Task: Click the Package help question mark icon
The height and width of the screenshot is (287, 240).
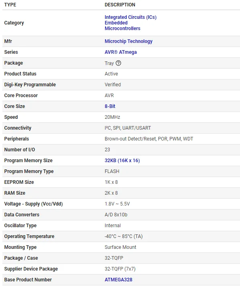Action: [118, 63]
